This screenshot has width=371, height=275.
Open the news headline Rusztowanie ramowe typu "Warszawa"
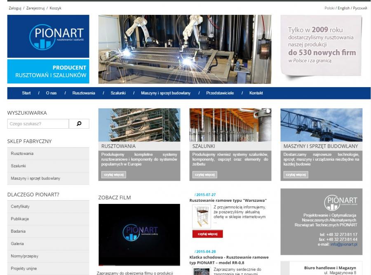[x=228, y=201]
